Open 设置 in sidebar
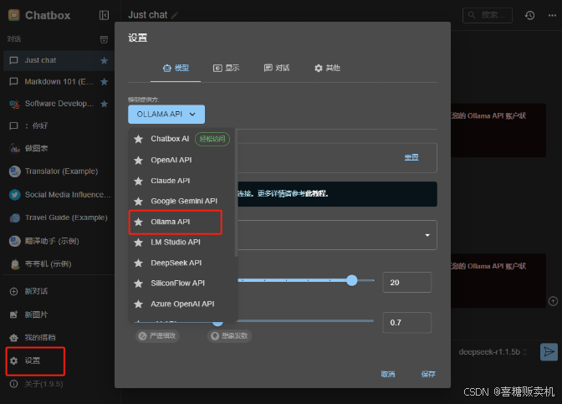 (x=35, y=361)
